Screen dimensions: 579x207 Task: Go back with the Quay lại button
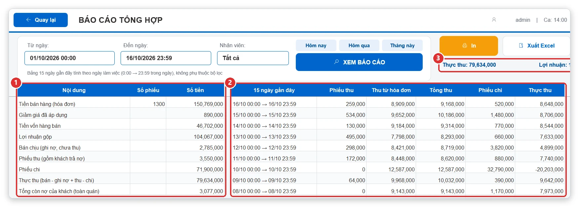click(x=41, y=20)
